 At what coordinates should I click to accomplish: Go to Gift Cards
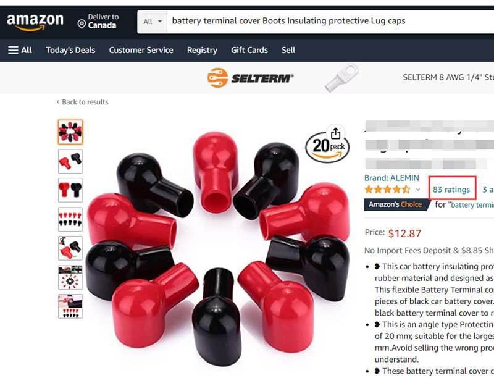pyautogui.click(x=249, y=50)
